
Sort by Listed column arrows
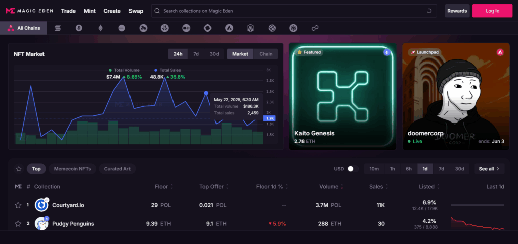pos(438,187)
